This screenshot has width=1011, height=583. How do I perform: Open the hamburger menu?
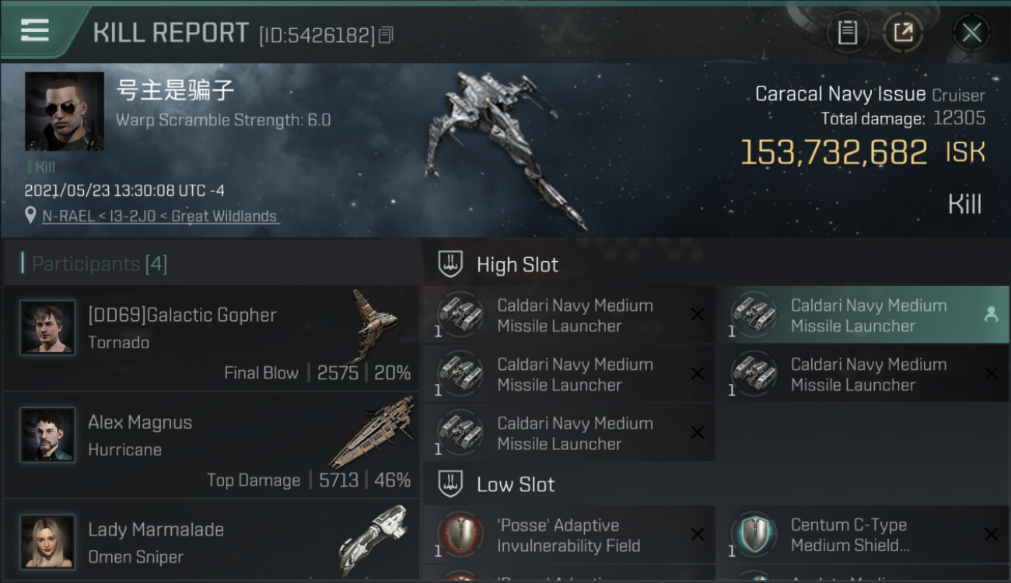pos(35,30)
